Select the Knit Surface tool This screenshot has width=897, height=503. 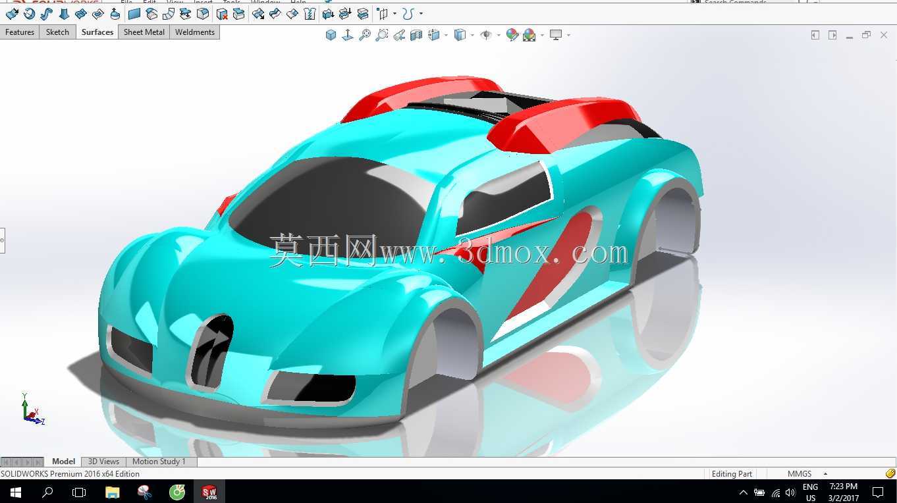pyautogui.click(x=310, y=14)
